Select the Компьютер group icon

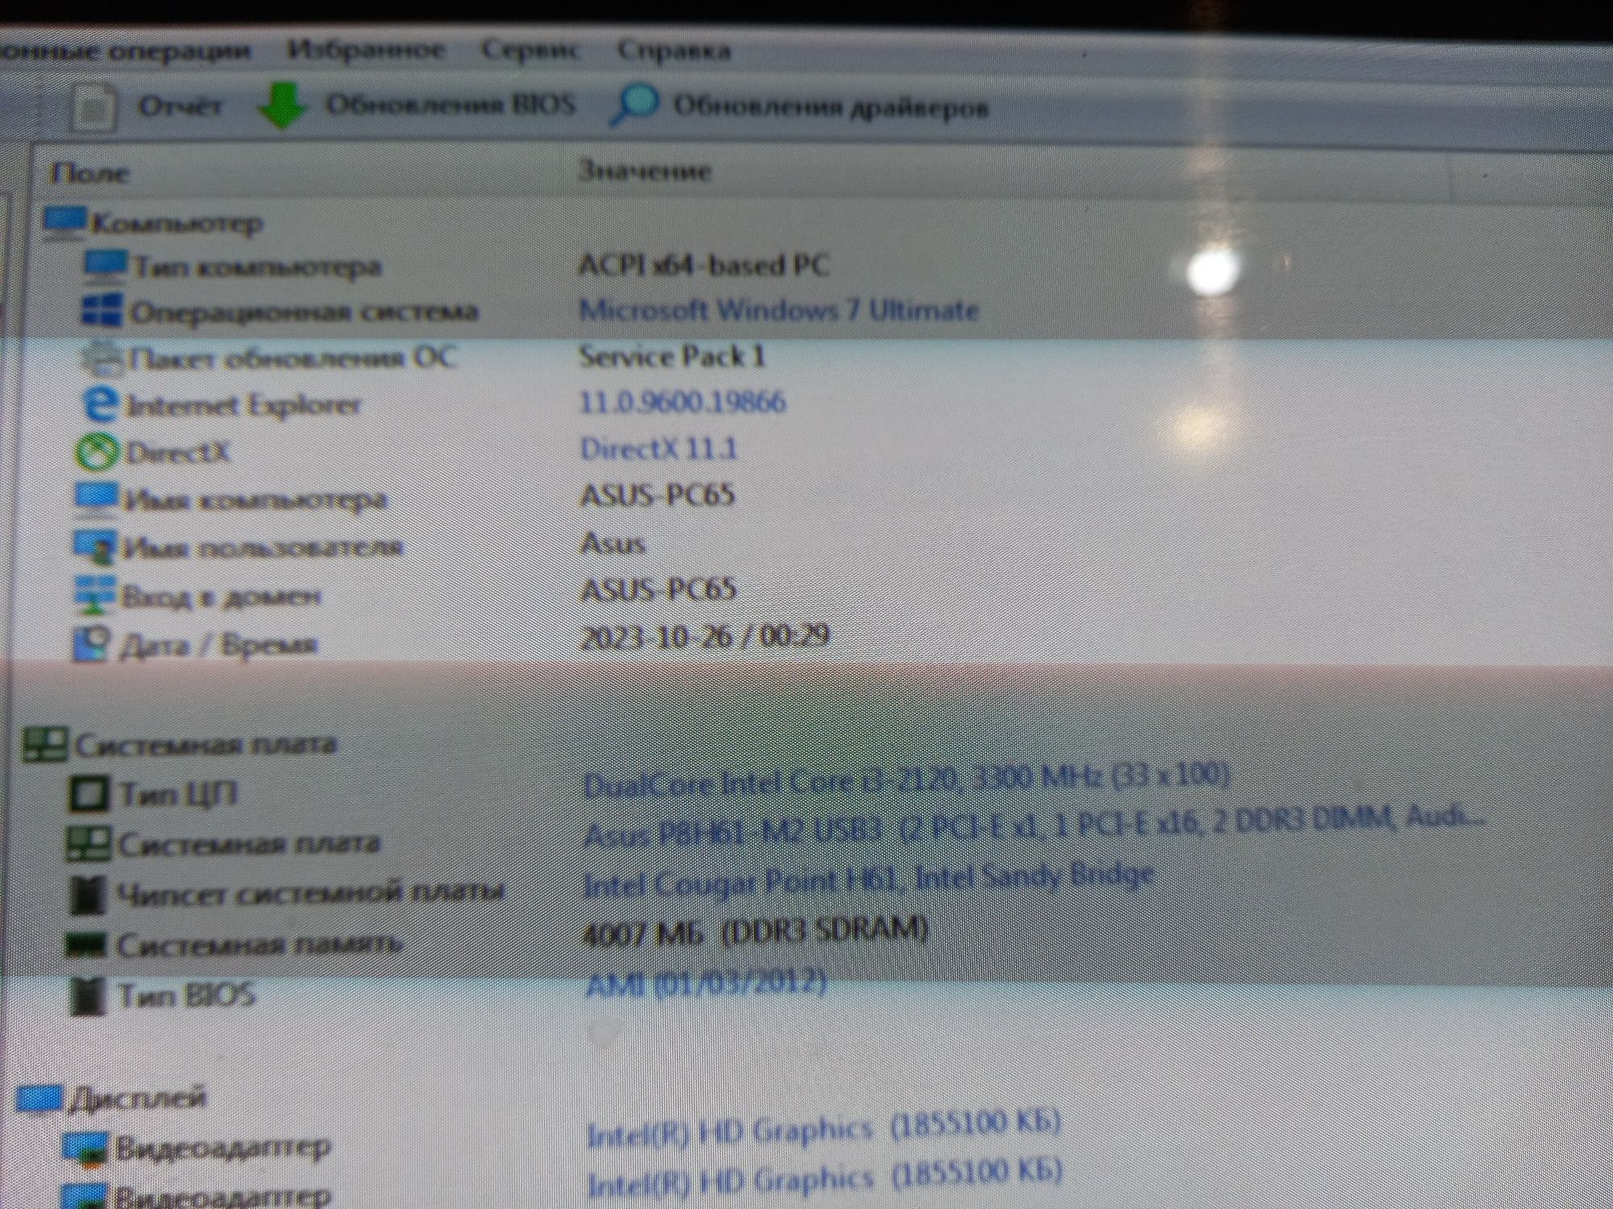(65, 222)
